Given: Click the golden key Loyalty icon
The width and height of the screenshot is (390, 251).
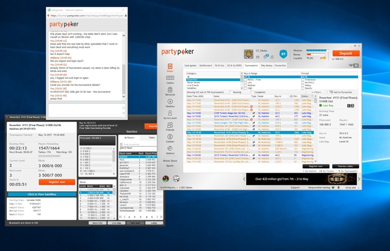Looking at the screenshot, I should tap(323, 58).
